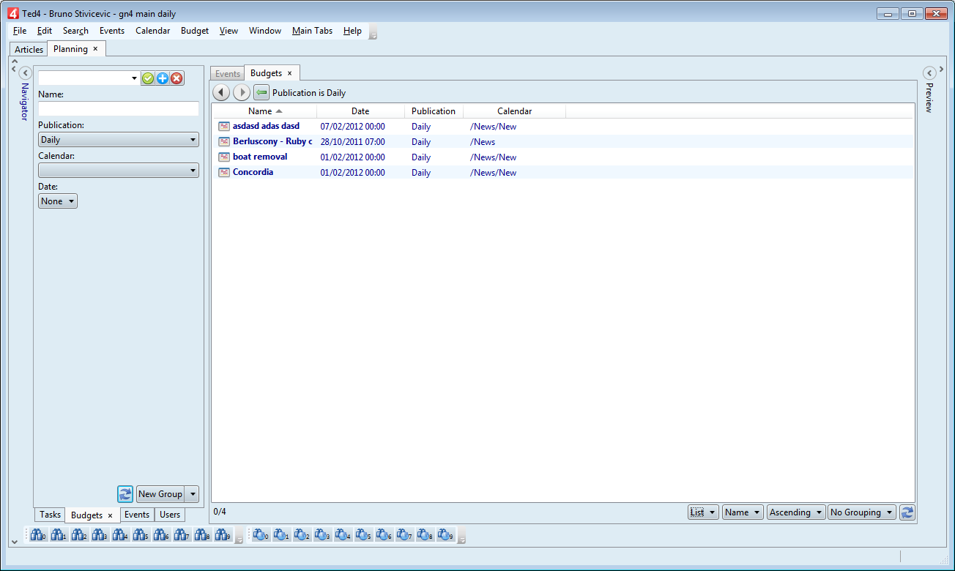Click the green left-arrow filter icon

click(261, 92)
